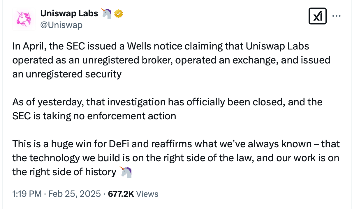Click 'SEC is taking no enforcement action'
This screenshot has height=209, width=352.
click(x=94, y=116)
